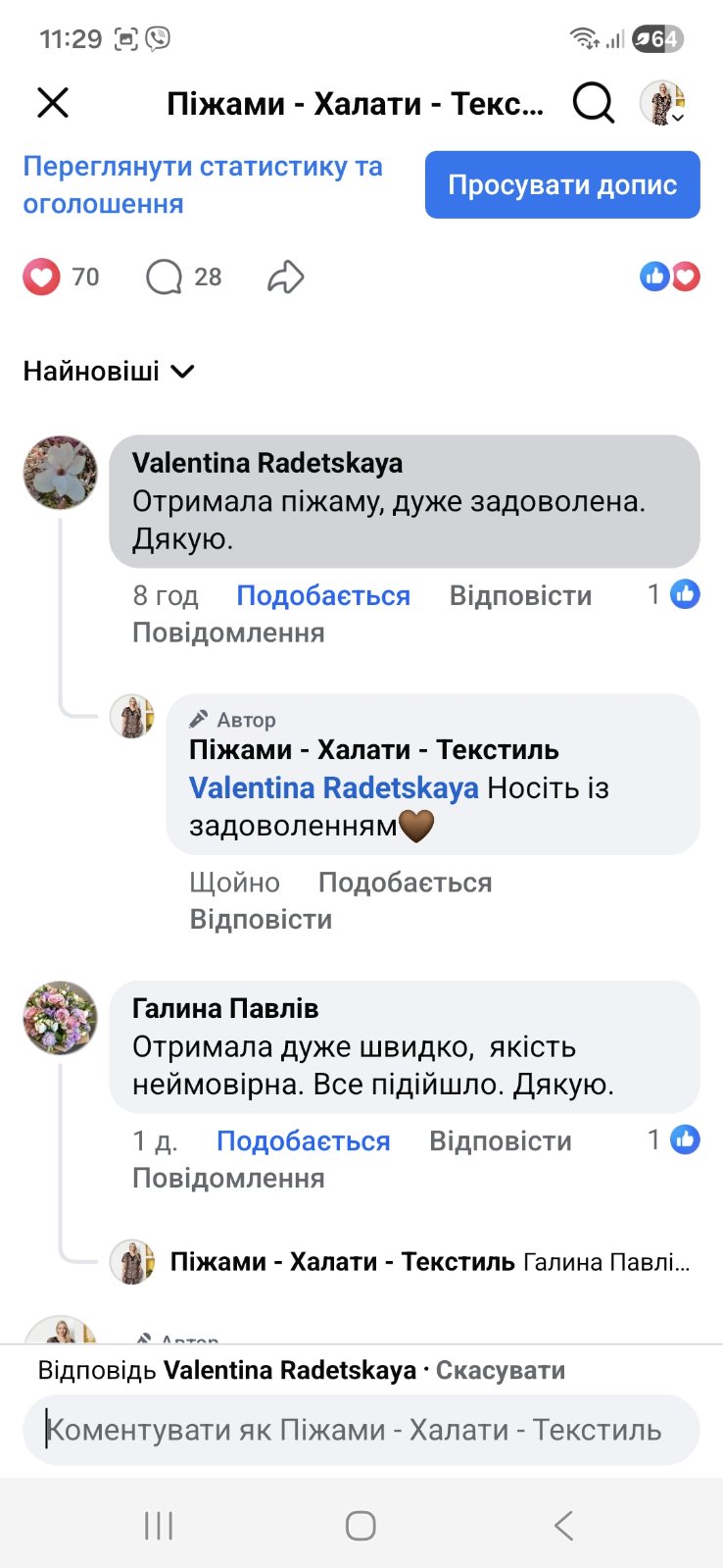
Task: Like the author's reply to Valentina
Action: click(405, 883)
